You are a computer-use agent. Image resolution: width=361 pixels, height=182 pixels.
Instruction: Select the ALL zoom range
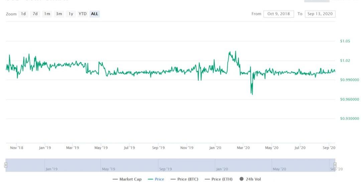pyautogui.click(x=95, y=14)
